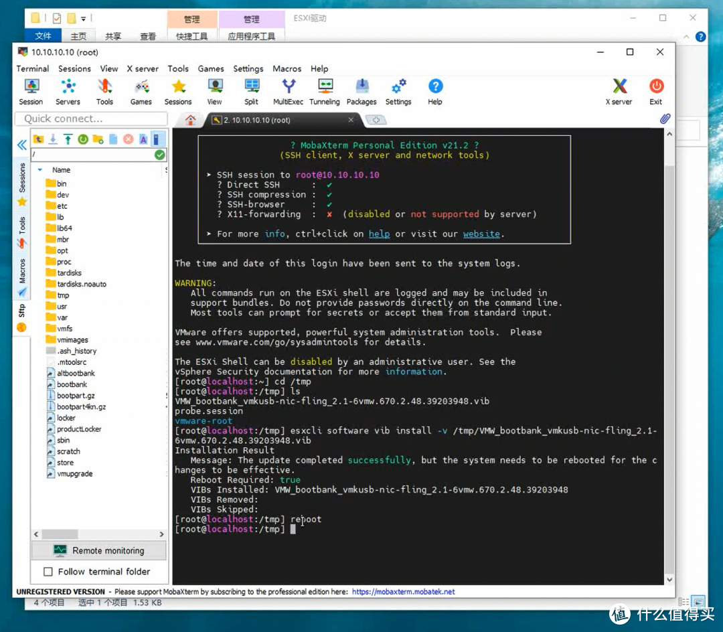Open the mobaxterm.mobatek.net link

point(404,591)
